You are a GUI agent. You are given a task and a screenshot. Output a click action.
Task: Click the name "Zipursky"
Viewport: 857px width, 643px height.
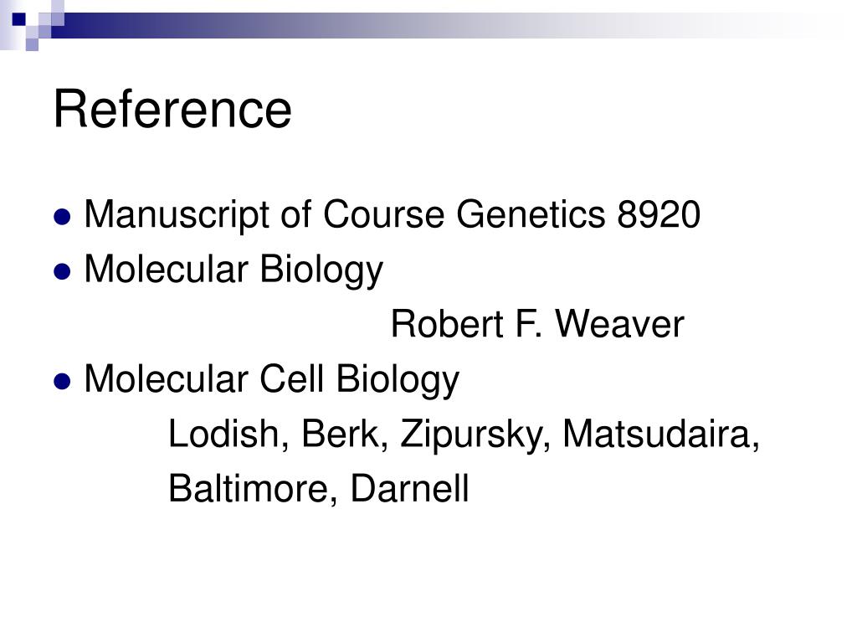(475, 435)
